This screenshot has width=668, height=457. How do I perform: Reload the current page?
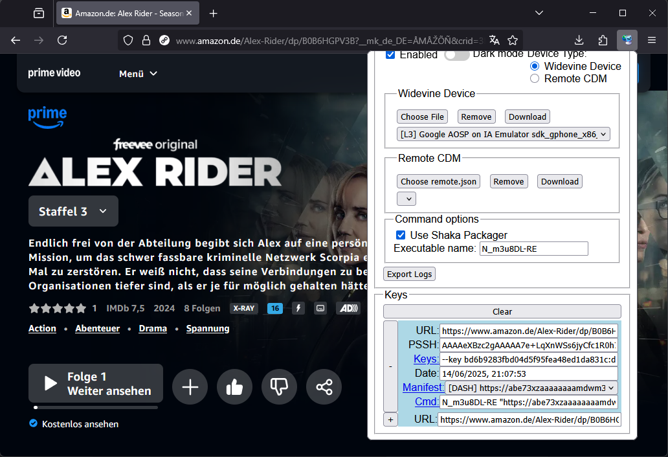pyautogui.click(x=62, y=41)
